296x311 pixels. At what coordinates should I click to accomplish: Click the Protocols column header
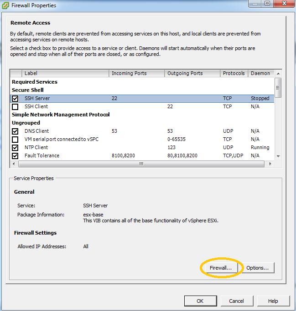[234, 73]
